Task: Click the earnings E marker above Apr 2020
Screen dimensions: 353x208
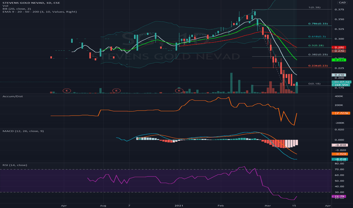Action: tap(67, 91)
